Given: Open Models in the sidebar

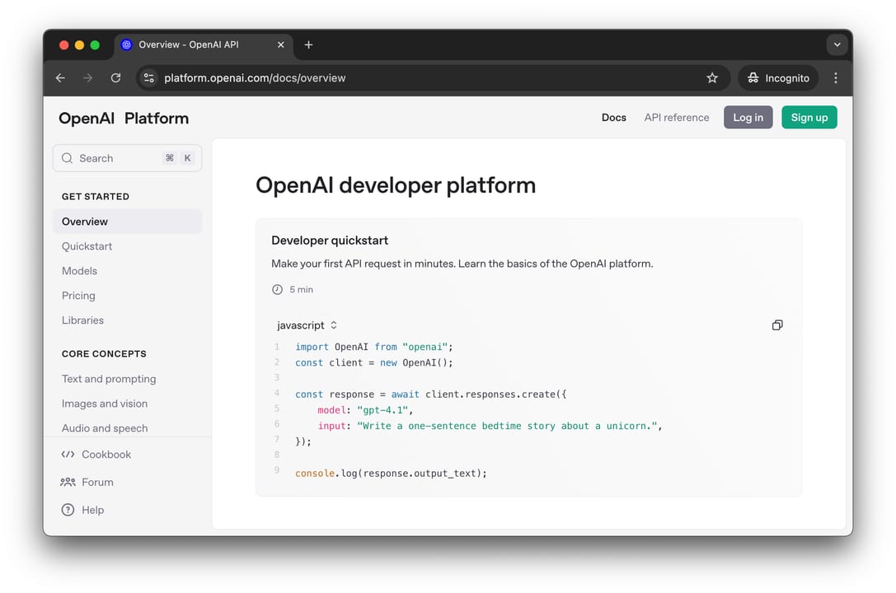Looking at the screenshot, I should click(x=79, y=271).
